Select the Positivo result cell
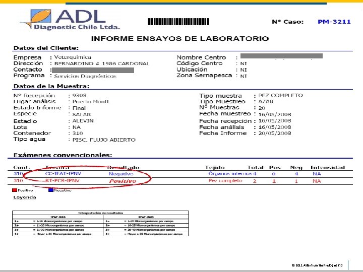Viewport: 363px width, 272px height. tap(123, 181)
